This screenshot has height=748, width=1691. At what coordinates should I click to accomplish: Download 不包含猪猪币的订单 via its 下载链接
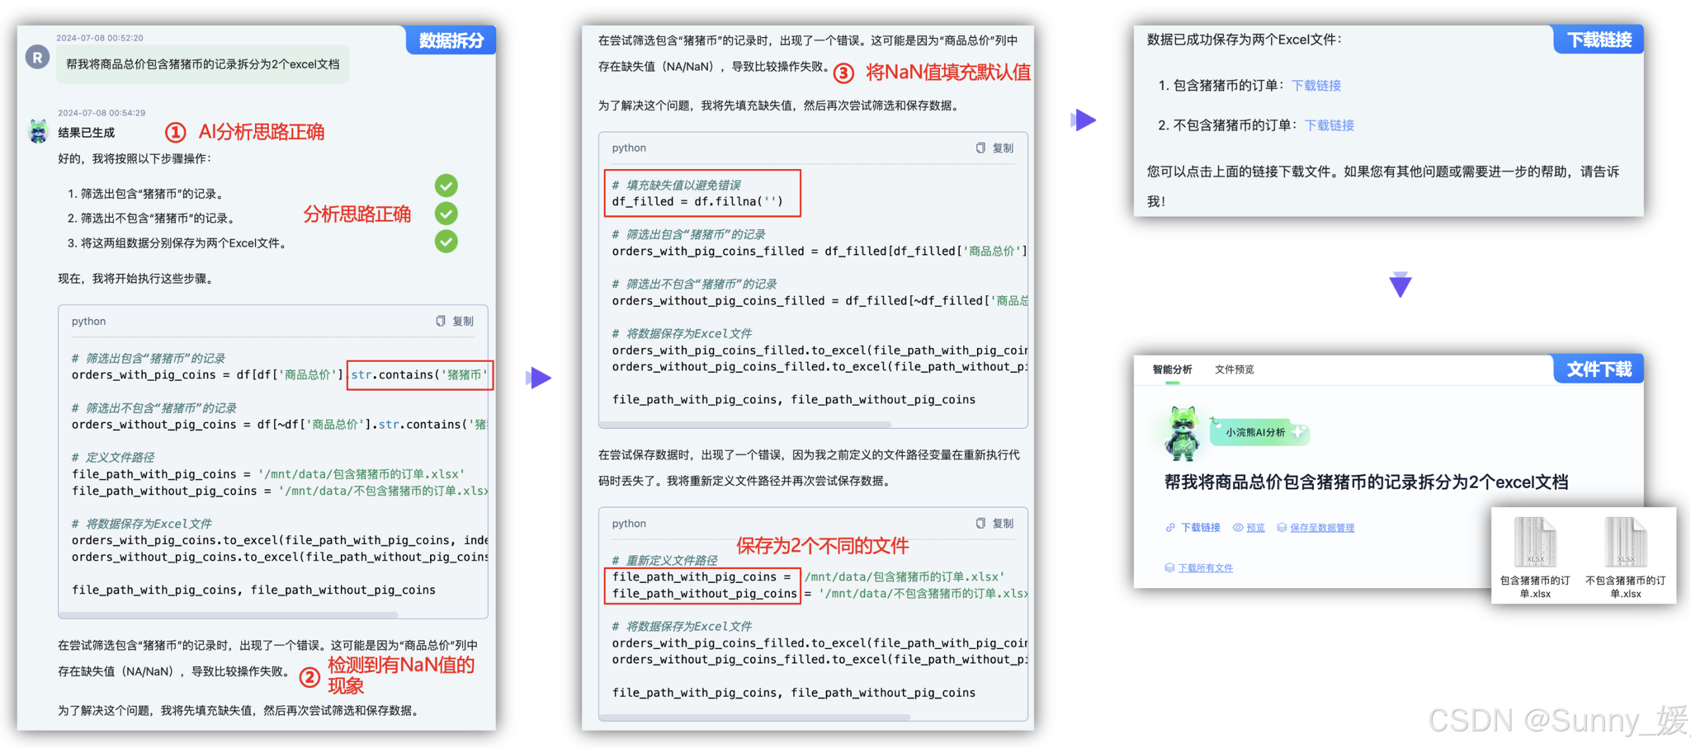1329,125
